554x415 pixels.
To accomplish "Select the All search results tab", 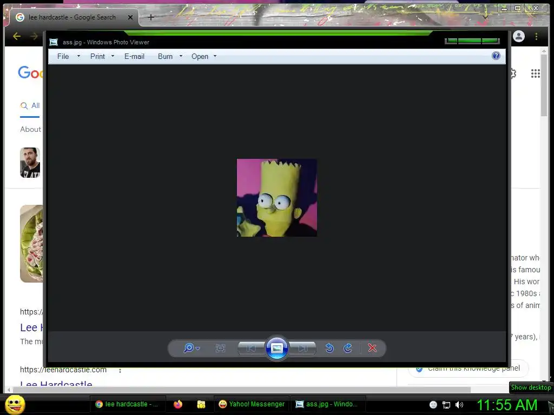I will [x=30, y=105].
